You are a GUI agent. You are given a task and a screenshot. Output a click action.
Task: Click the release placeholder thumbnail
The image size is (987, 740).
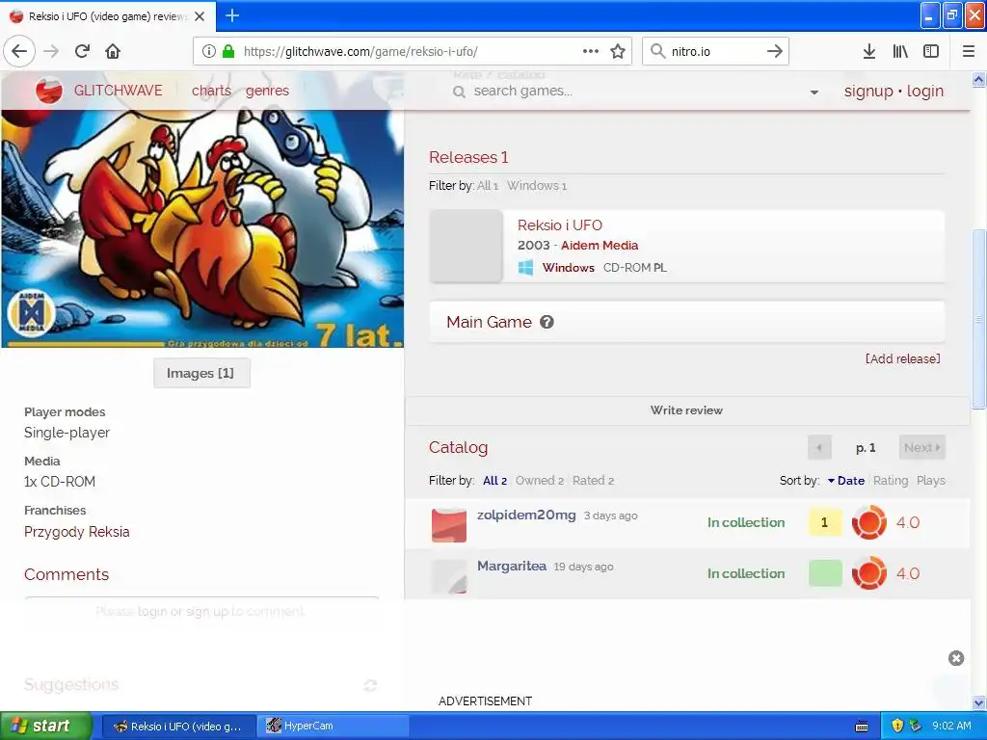coord(466,246)
